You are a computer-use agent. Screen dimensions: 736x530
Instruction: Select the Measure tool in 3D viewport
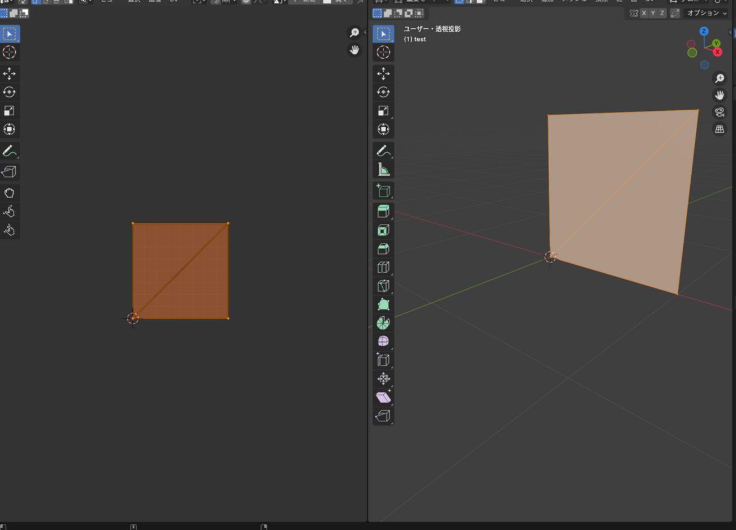tap(383, 170)
